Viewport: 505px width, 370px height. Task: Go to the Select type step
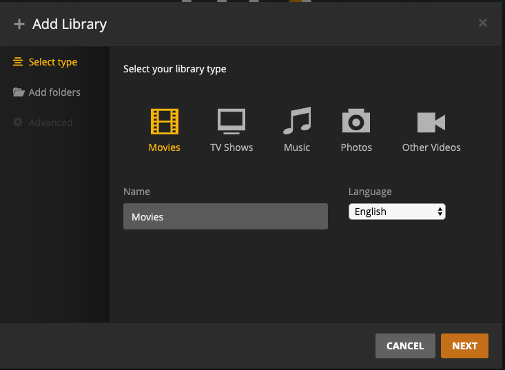[x=52, y=62]
